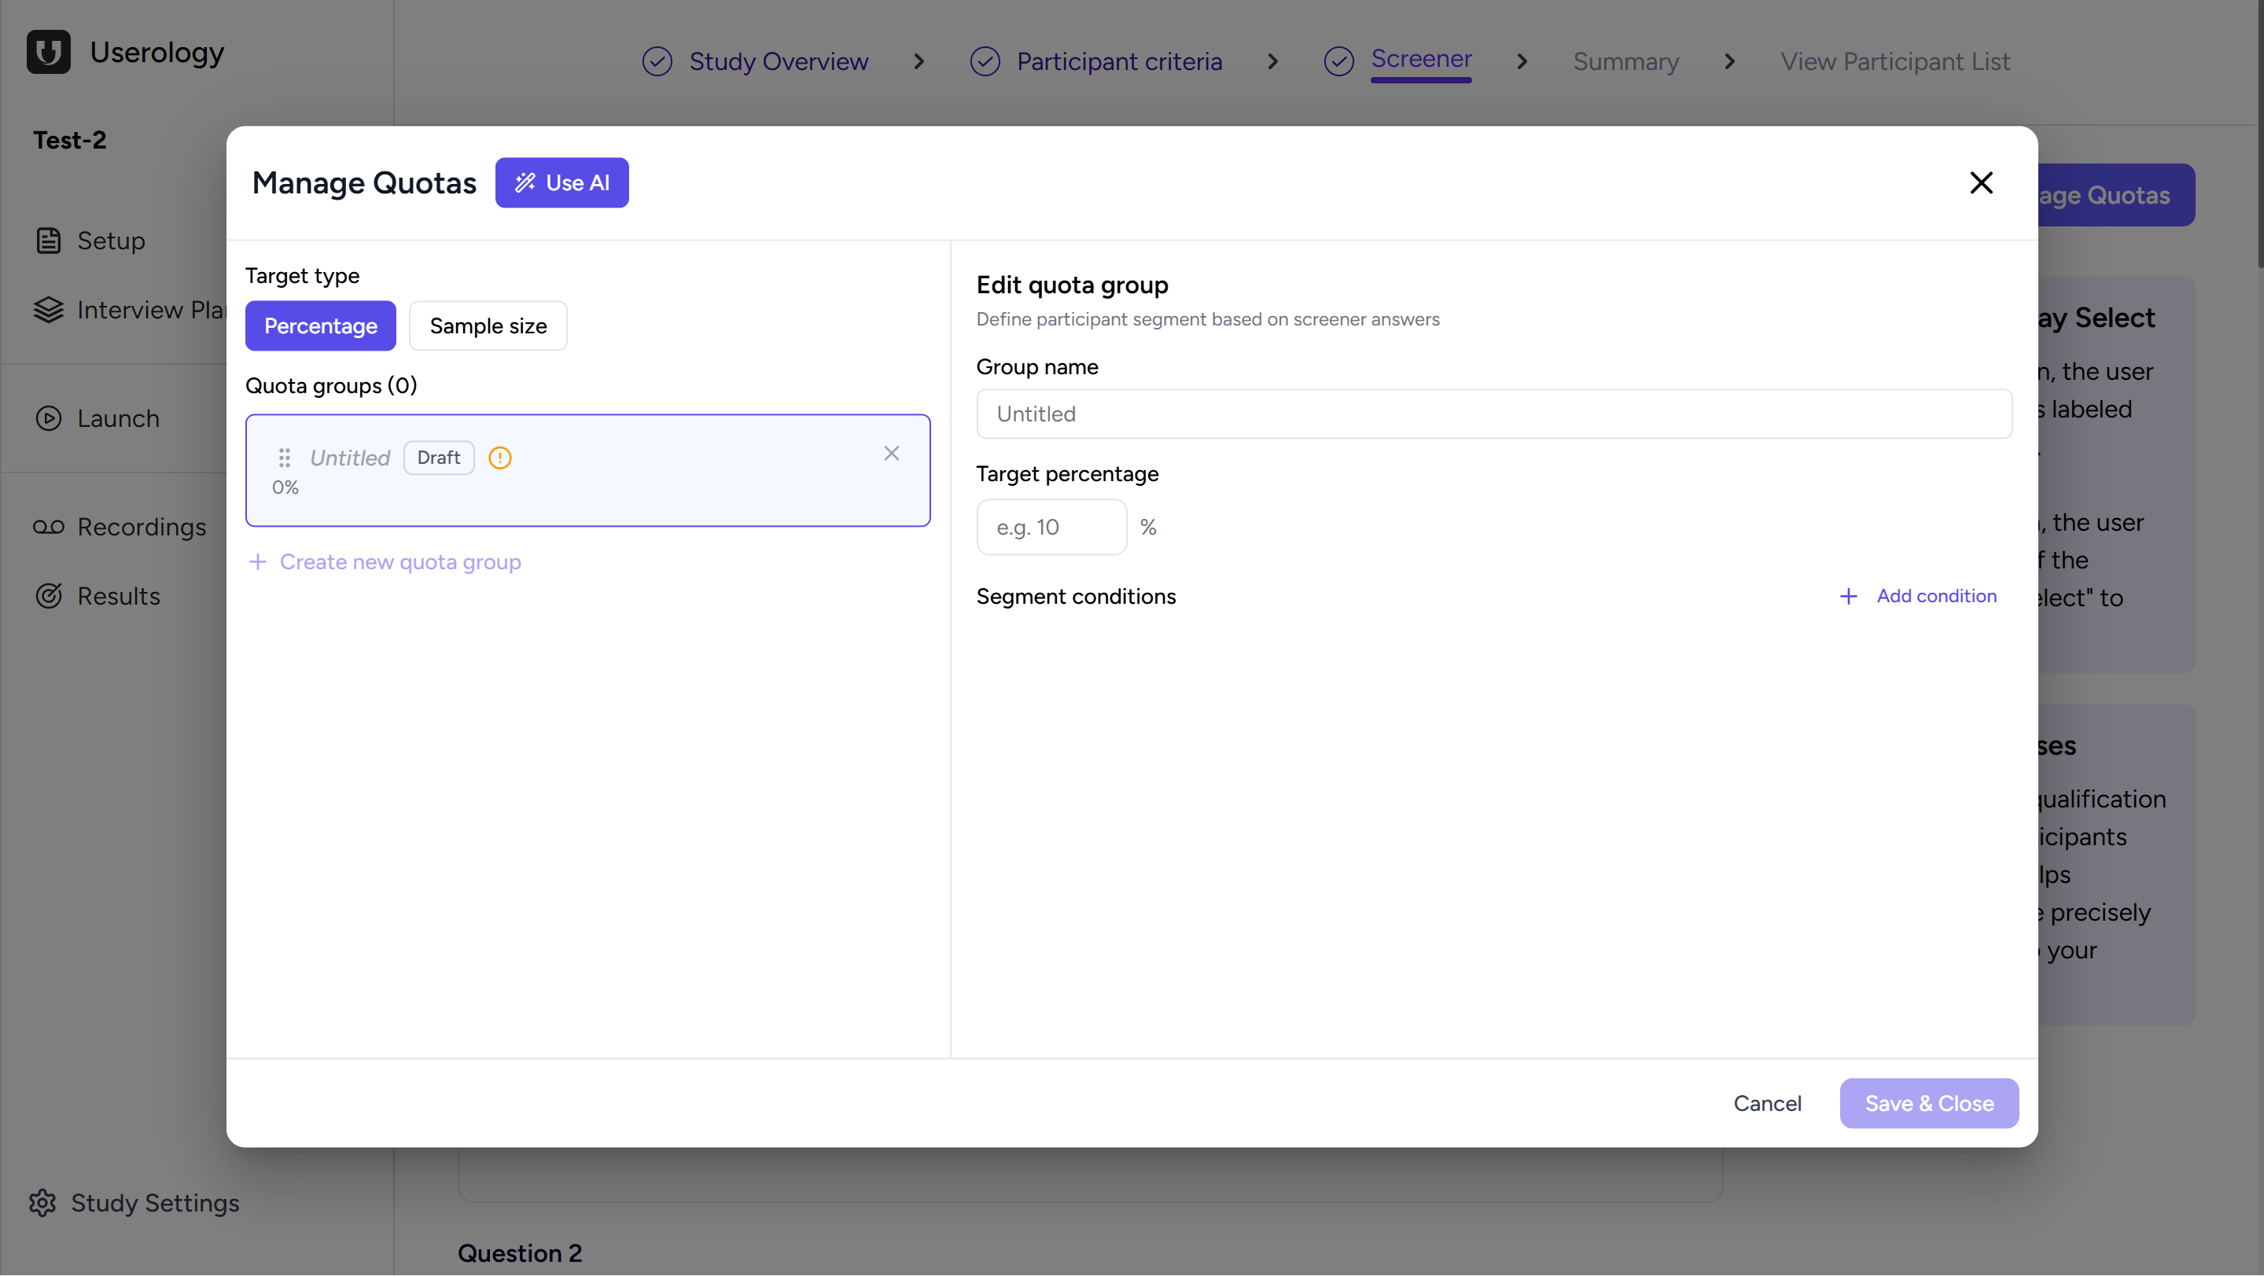Screen dimensions: 2264x1276
Task: Open View Participant List
Action: tap(1895, 61)
